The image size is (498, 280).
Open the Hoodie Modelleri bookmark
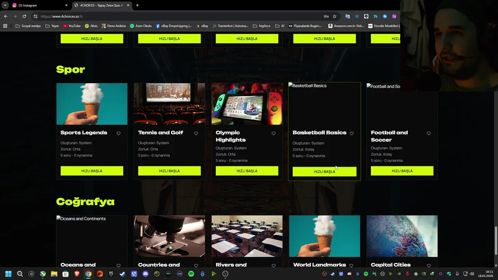pyautogui.click(x=384, y=26)
